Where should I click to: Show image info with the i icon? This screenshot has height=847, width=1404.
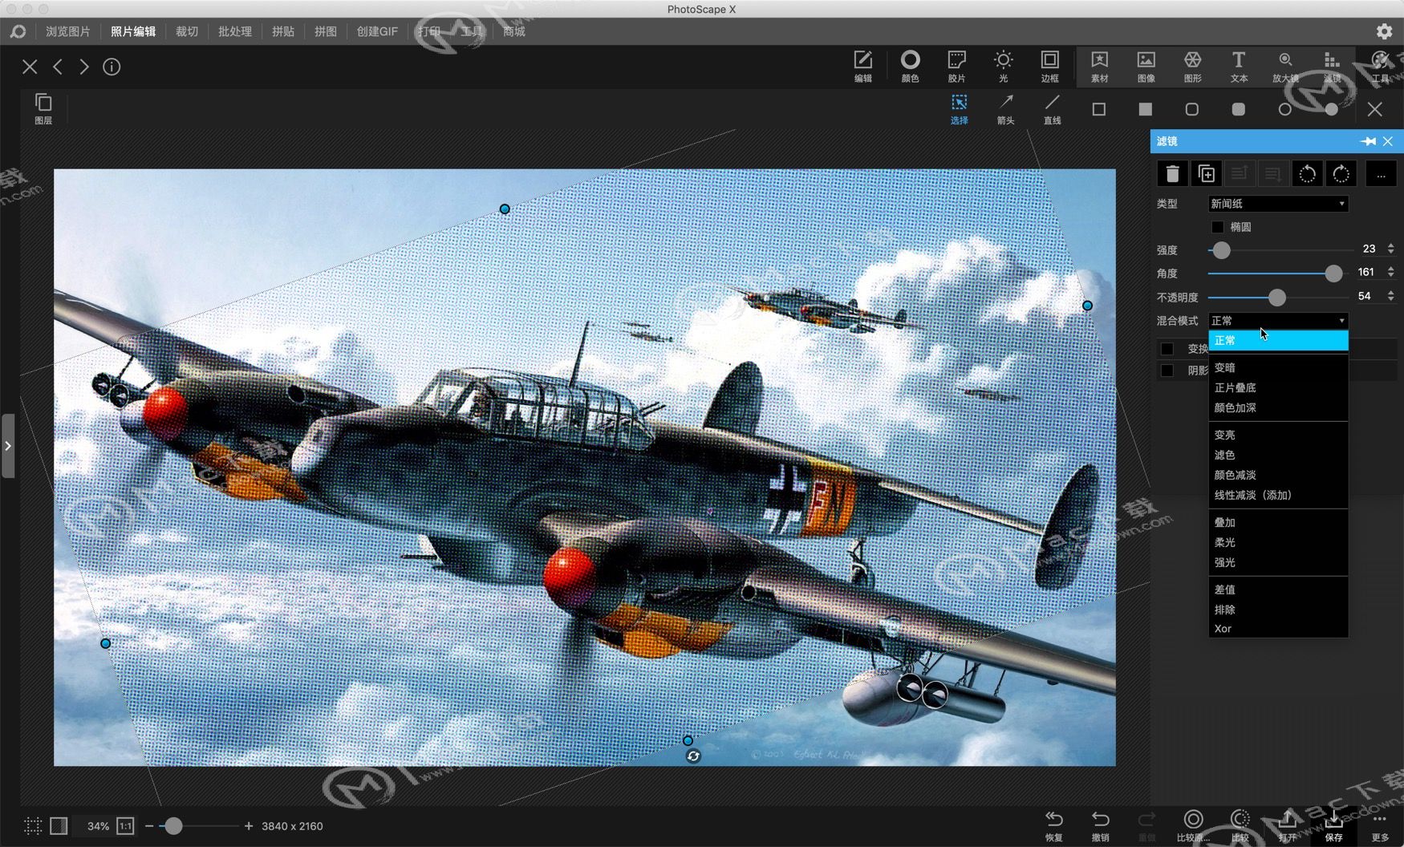click(x=112, y=67)
